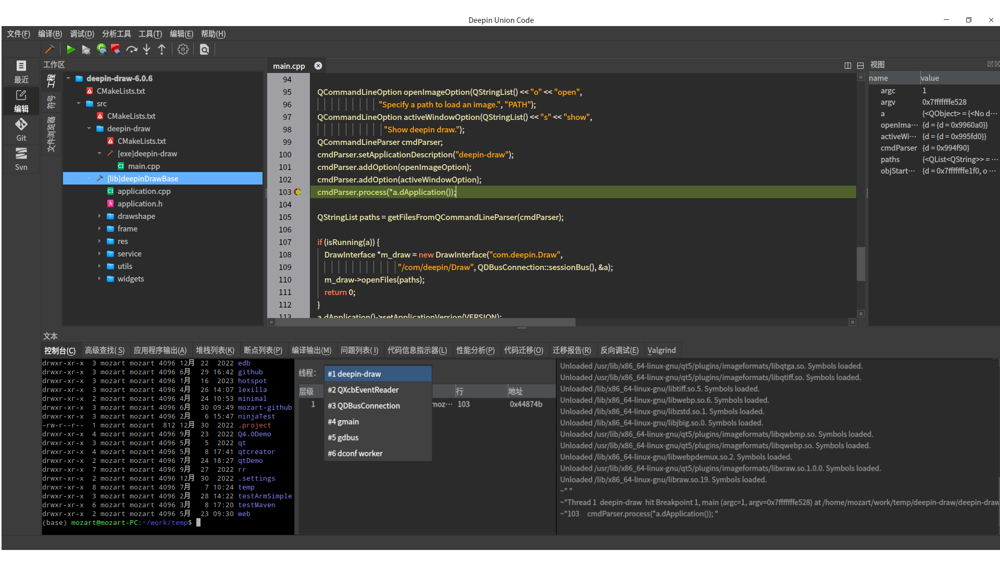Collapse the src folder in tree
The image size is (1000, 563).
click(79, 103)
